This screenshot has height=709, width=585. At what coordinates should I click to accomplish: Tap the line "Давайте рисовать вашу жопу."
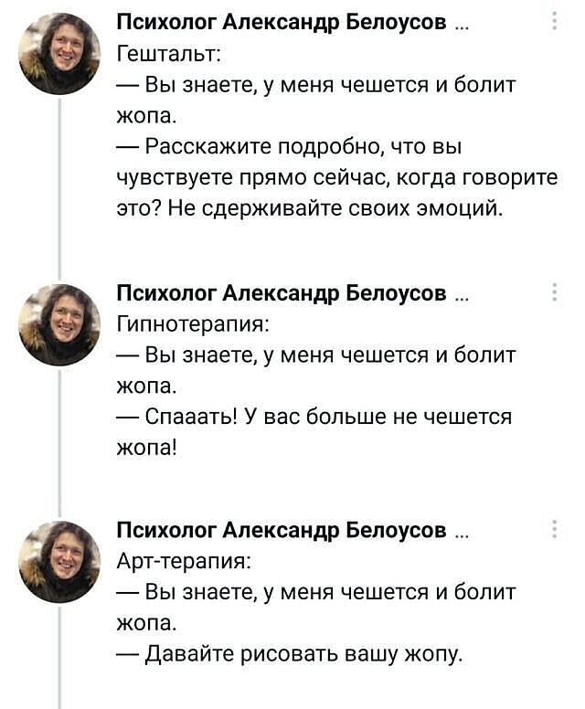292,654
